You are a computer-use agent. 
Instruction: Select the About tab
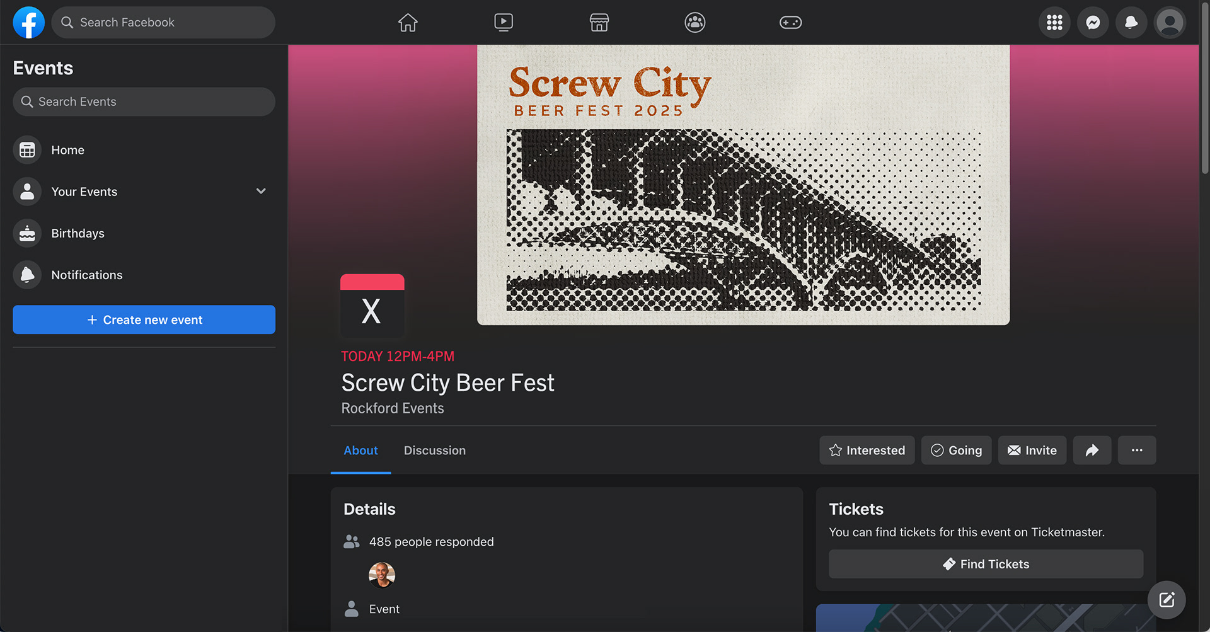click(360, 451)
